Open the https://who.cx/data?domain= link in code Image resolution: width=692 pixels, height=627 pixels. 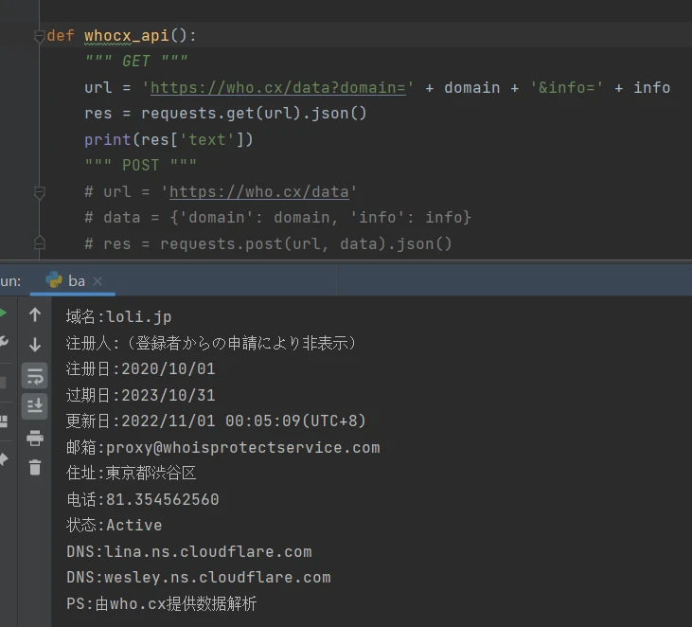277,88
